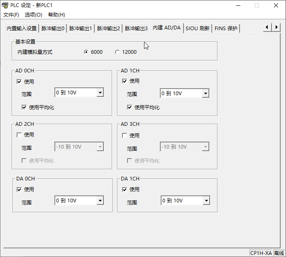Enable 使用 checkbox for AD 2CH
This screenshot has height=257, width=286.
(x=19, y=135)
